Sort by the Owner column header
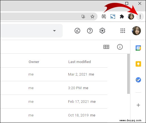Image resolution: width=146 pixels, height=123 pixels. click(34, 62)
